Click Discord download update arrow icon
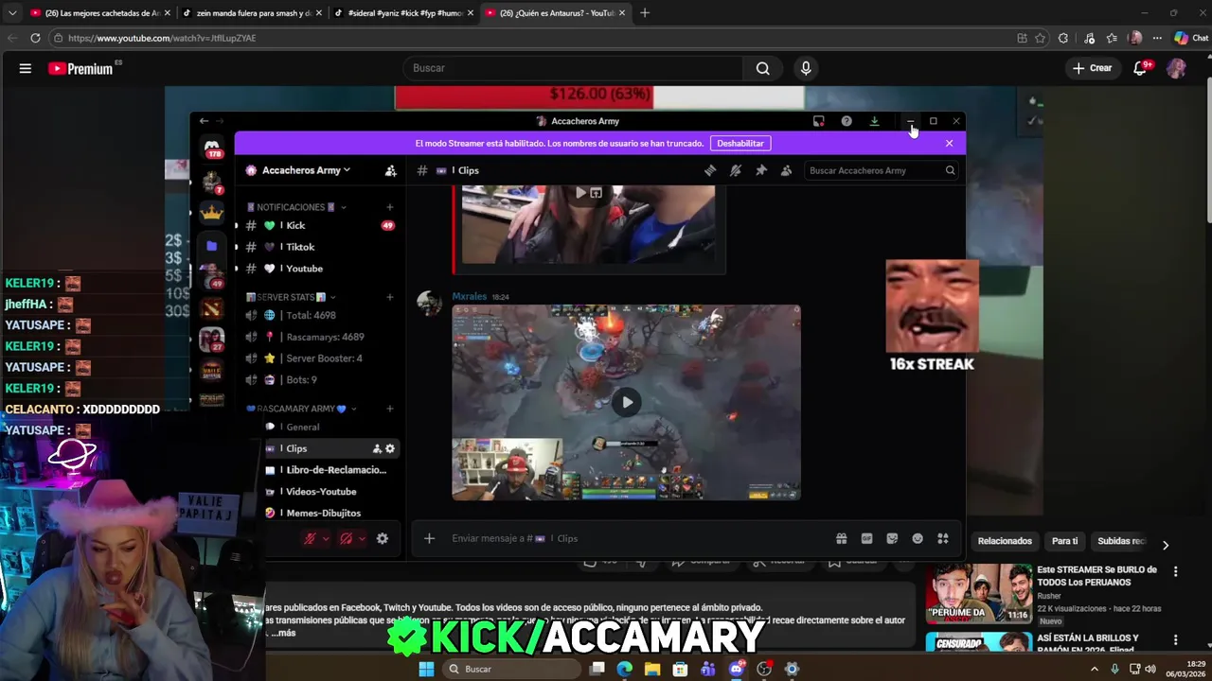The width and height of the screenshot is (1212, 681). tap(874, 121)
